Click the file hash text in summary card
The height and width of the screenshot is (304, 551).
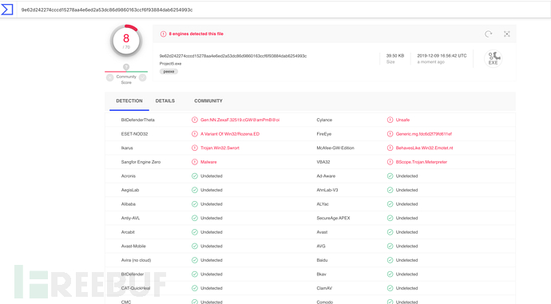click(233, 56)
